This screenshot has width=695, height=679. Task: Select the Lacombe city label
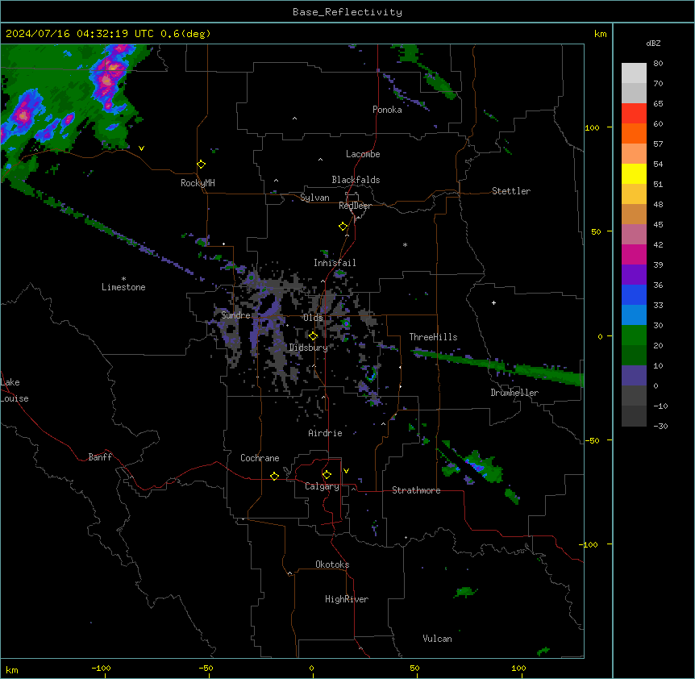pyautogui.click(x=363, y=154)
